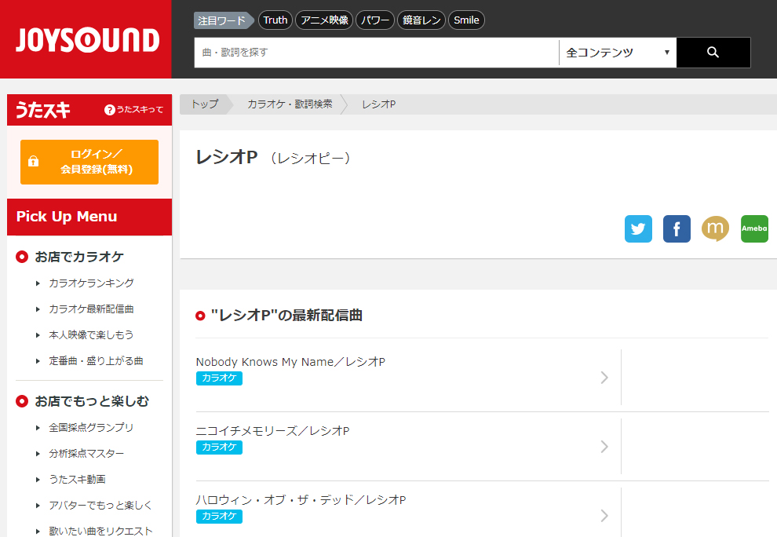Select the アニメ映像 trending keyword tag
This screenshot has height=537, width=777.
click(324, 20)
